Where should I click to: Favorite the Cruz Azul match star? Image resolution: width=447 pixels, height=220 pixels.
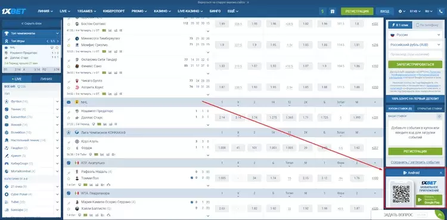click(69, 148)
